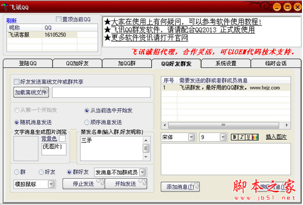The width and height of the screenshot is (303, 205).
Task: Select 从当前选中开始发 radio button
Action: [87, 110]
